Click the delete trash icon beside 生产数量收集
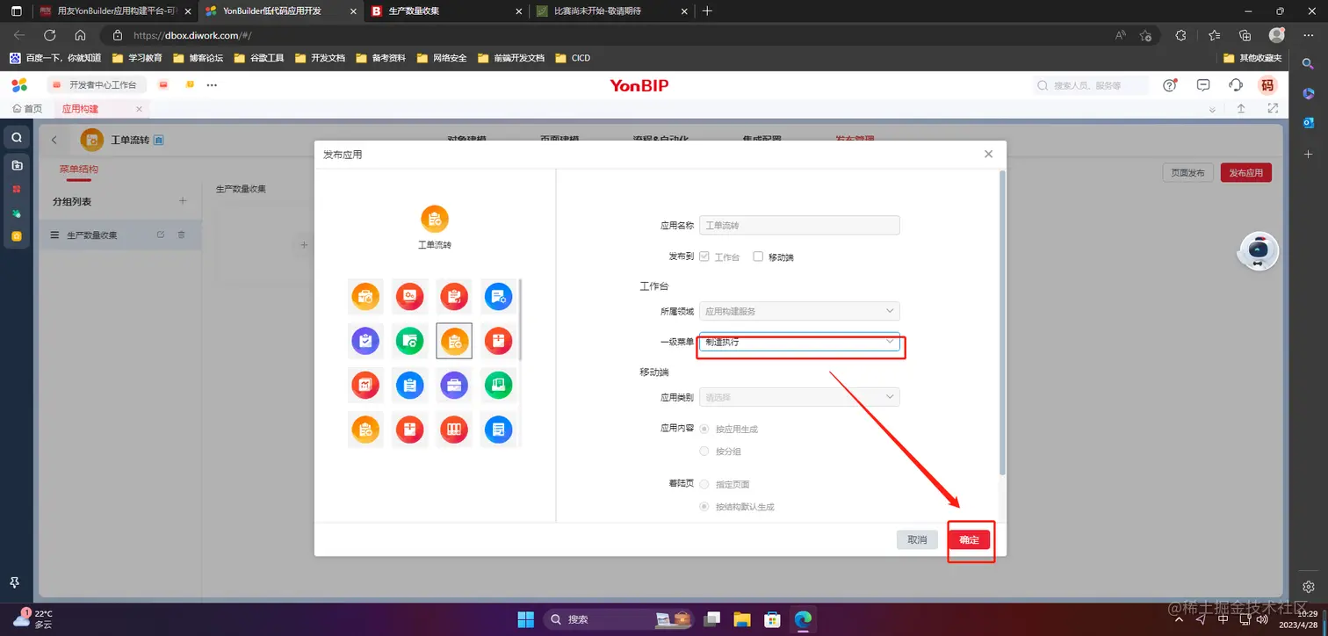 point(182,234)
